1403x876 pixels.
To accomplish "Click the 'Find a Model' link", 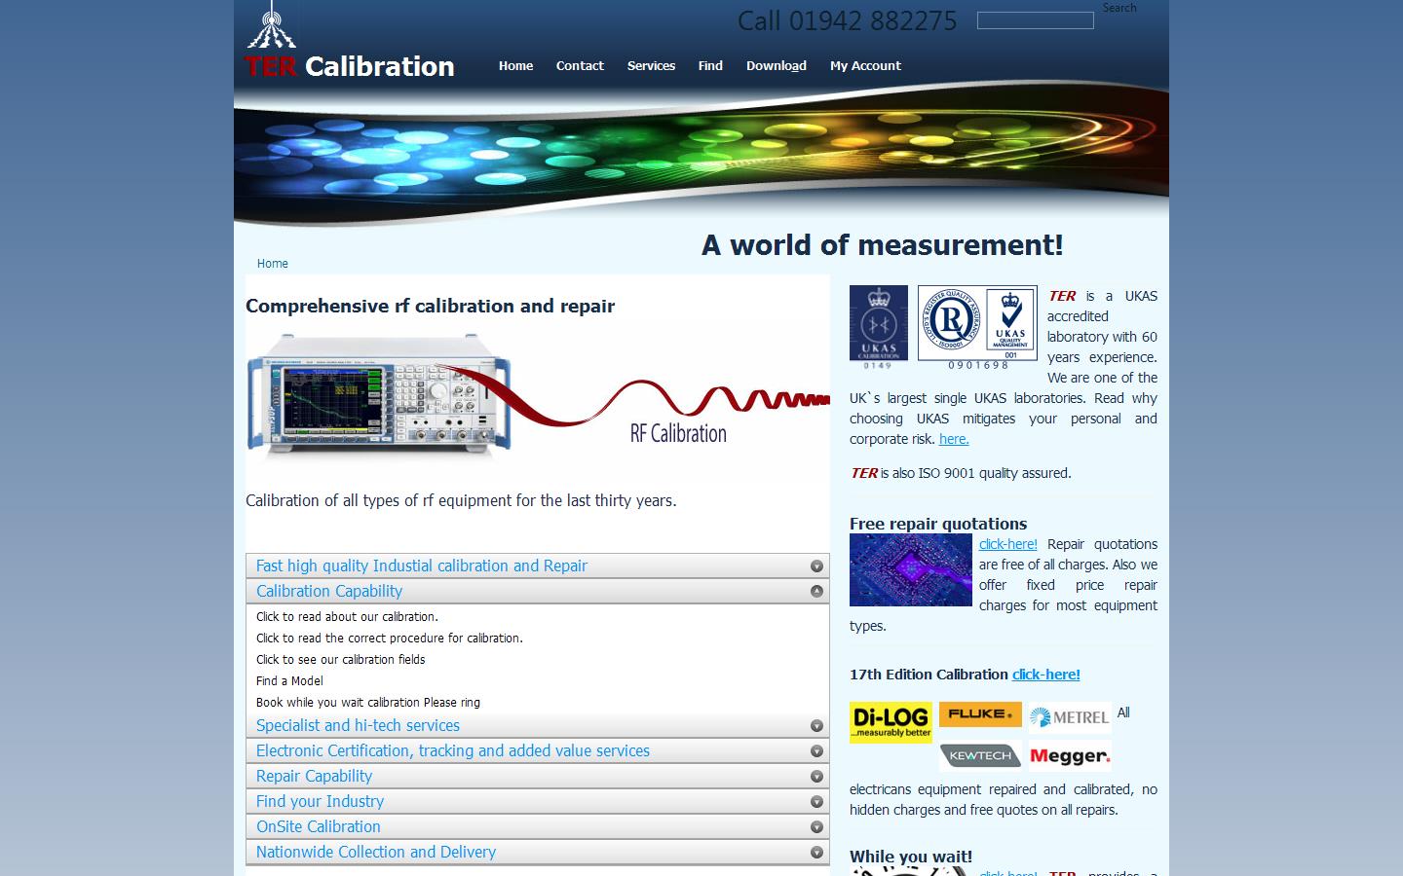I will coord(289,681).
